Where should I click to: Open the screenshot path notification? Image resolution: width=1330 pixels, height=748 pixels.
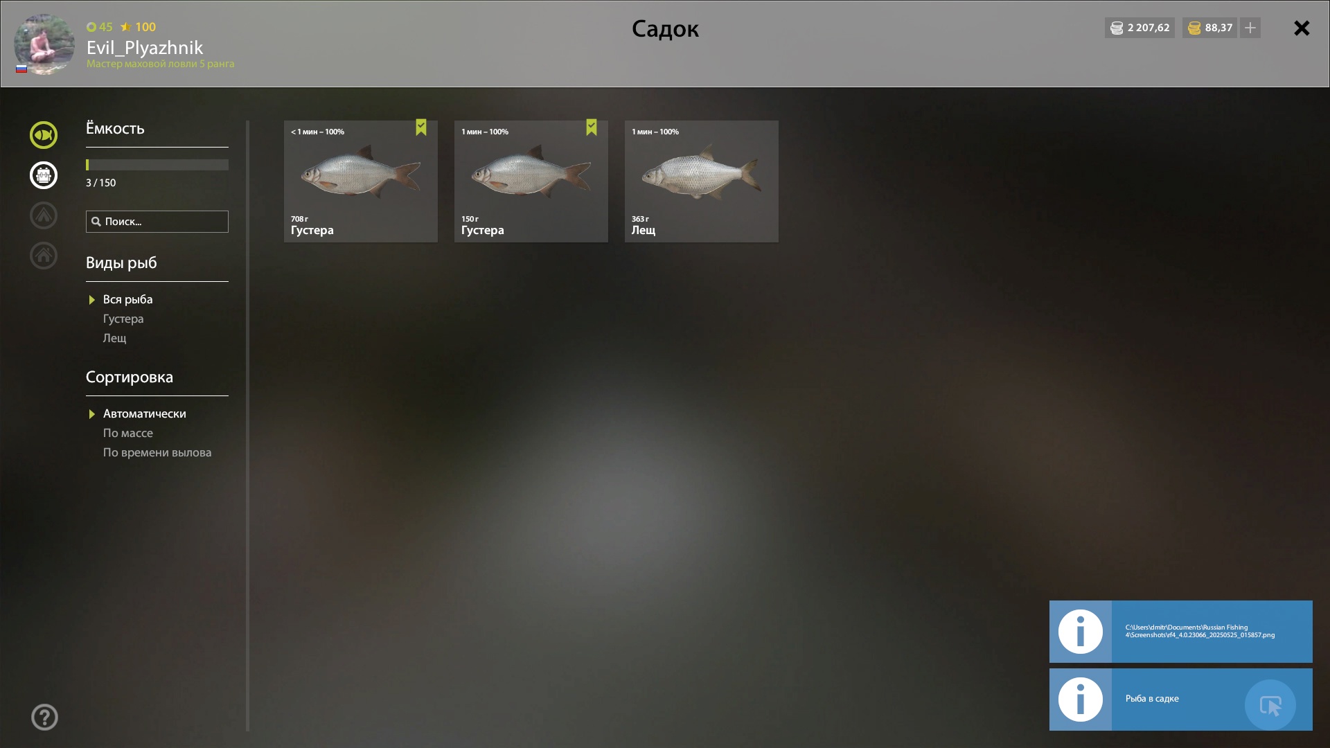(x=1181, y=632)
